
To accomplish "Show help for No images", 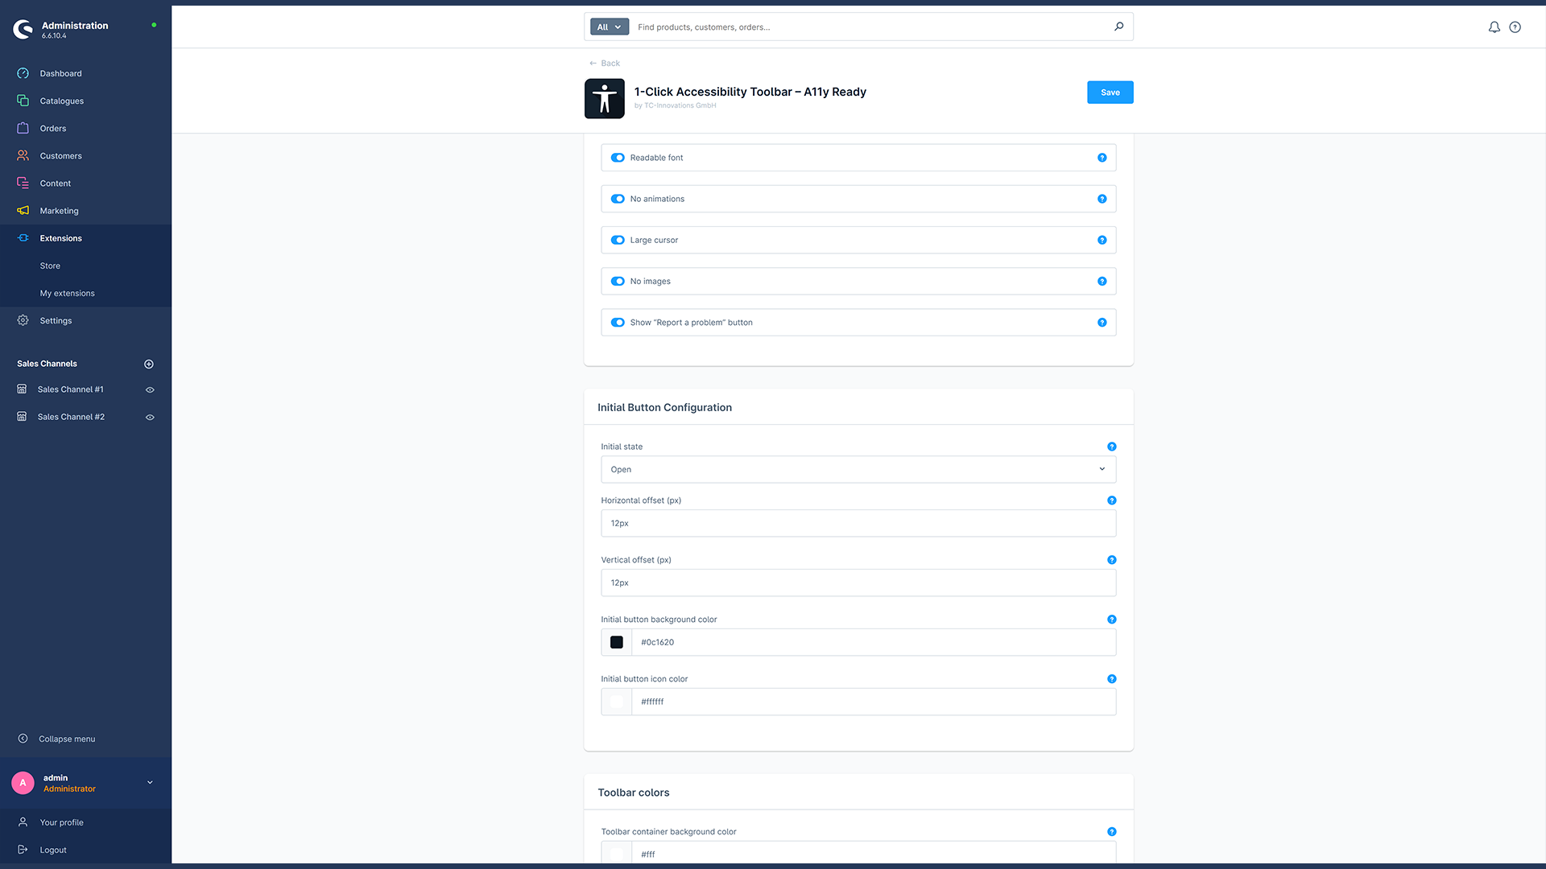I will pyautogui.click(x=1102, y=281).
